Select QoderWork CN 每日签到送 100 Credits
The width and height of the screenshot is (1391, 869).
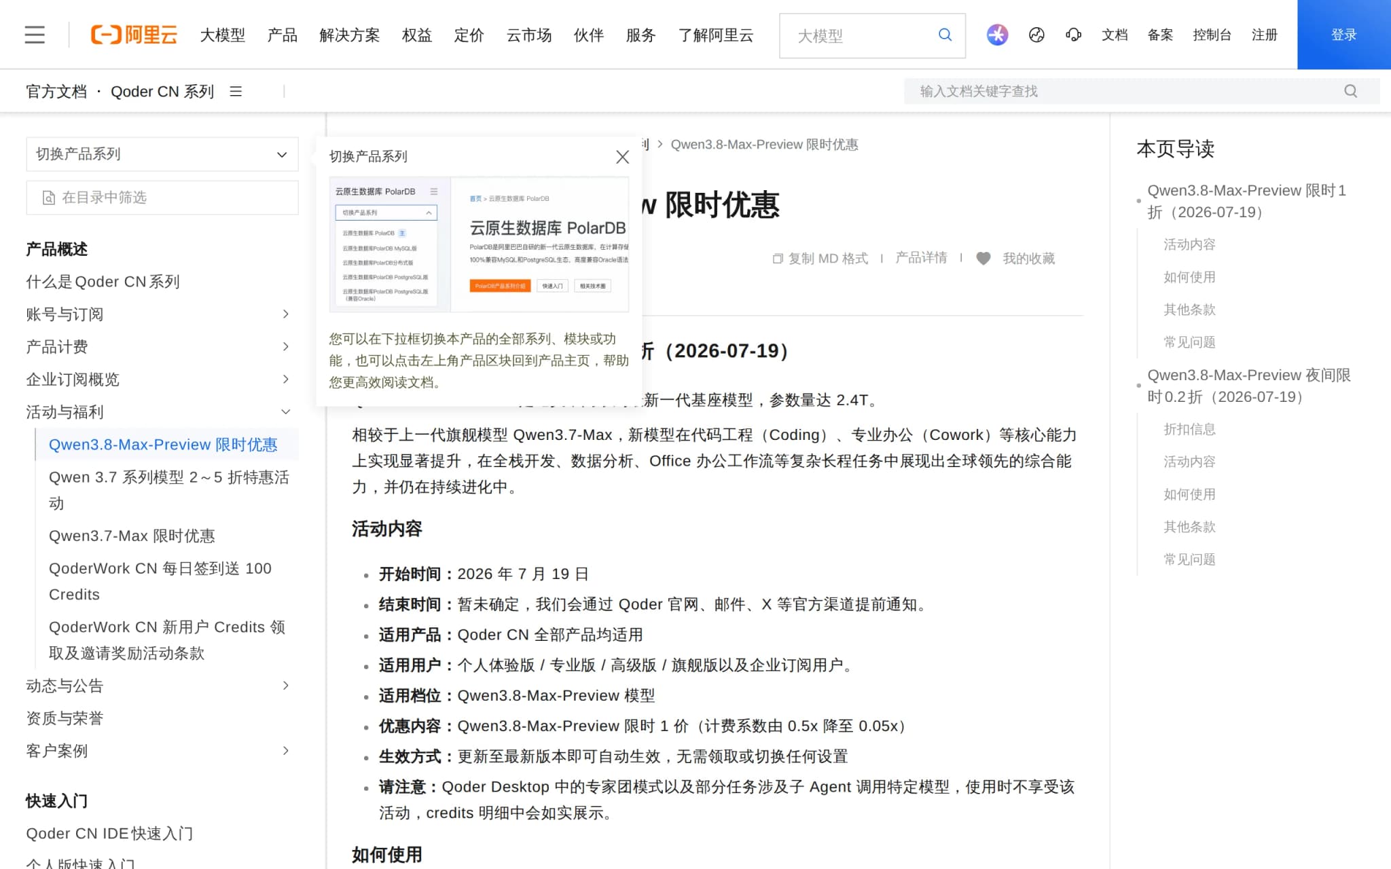tap(160, 581)
